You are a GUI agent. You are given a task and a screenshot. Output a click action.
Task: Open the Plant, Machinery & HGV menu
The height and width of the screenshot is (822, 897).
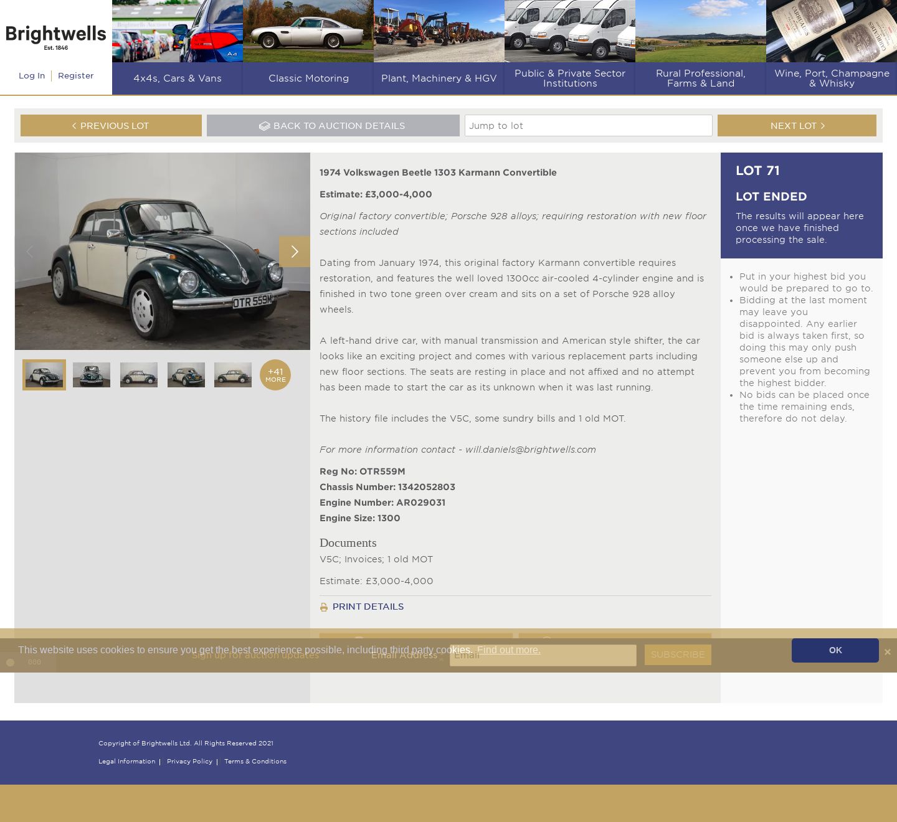click(x=439, y=78)
